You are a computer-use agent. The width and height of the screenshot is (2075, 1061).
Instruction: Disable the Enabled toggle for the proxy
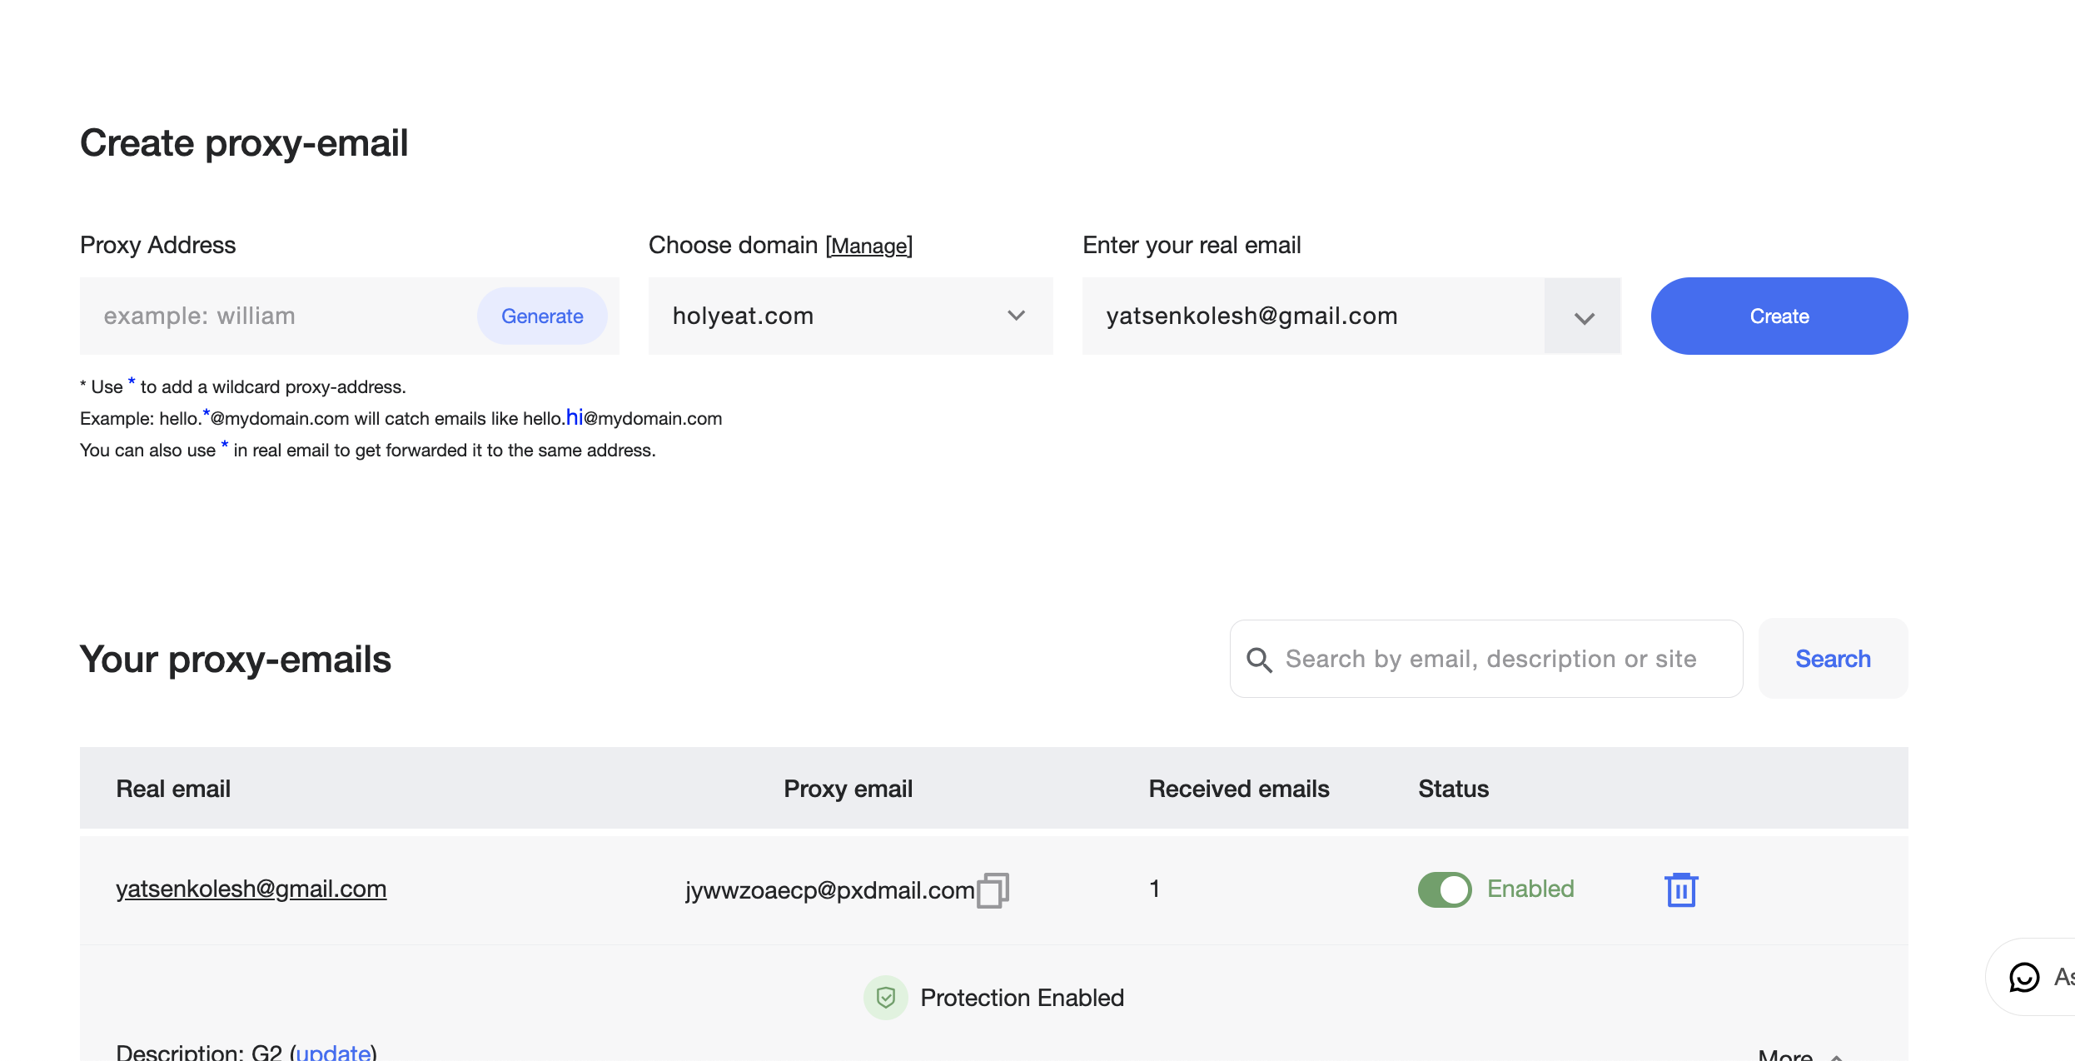[1445, 889]
